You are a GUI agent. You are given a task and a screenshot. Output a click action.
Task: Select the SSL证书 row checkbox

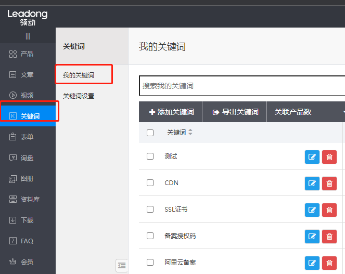[x=150, y=210]
